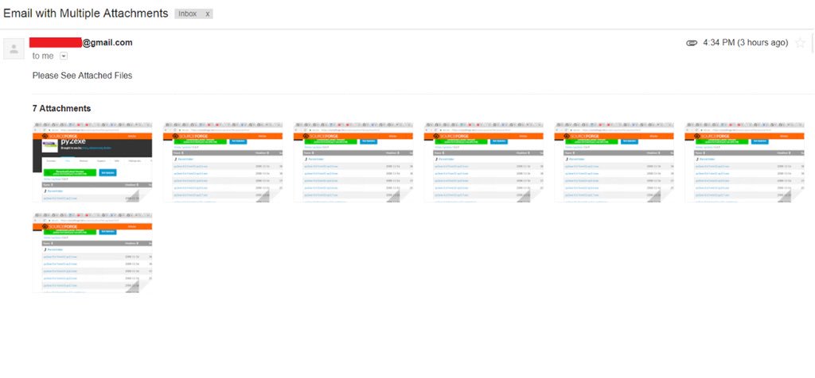This screenshot has height=378, width=815.
Task: Open the fourth attachment thumbnail in top row
Action: click(484, 162)
